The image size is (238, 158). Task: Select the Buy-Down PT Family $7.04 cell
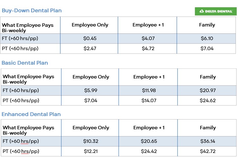pyautogui.click(x=207, y=49)
